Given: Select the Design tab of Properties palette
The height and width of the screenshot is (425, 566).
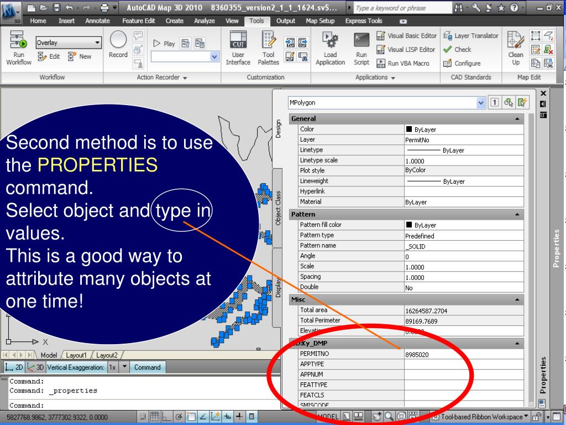Looking at the screenshot, I should click(x=278, y=129).
